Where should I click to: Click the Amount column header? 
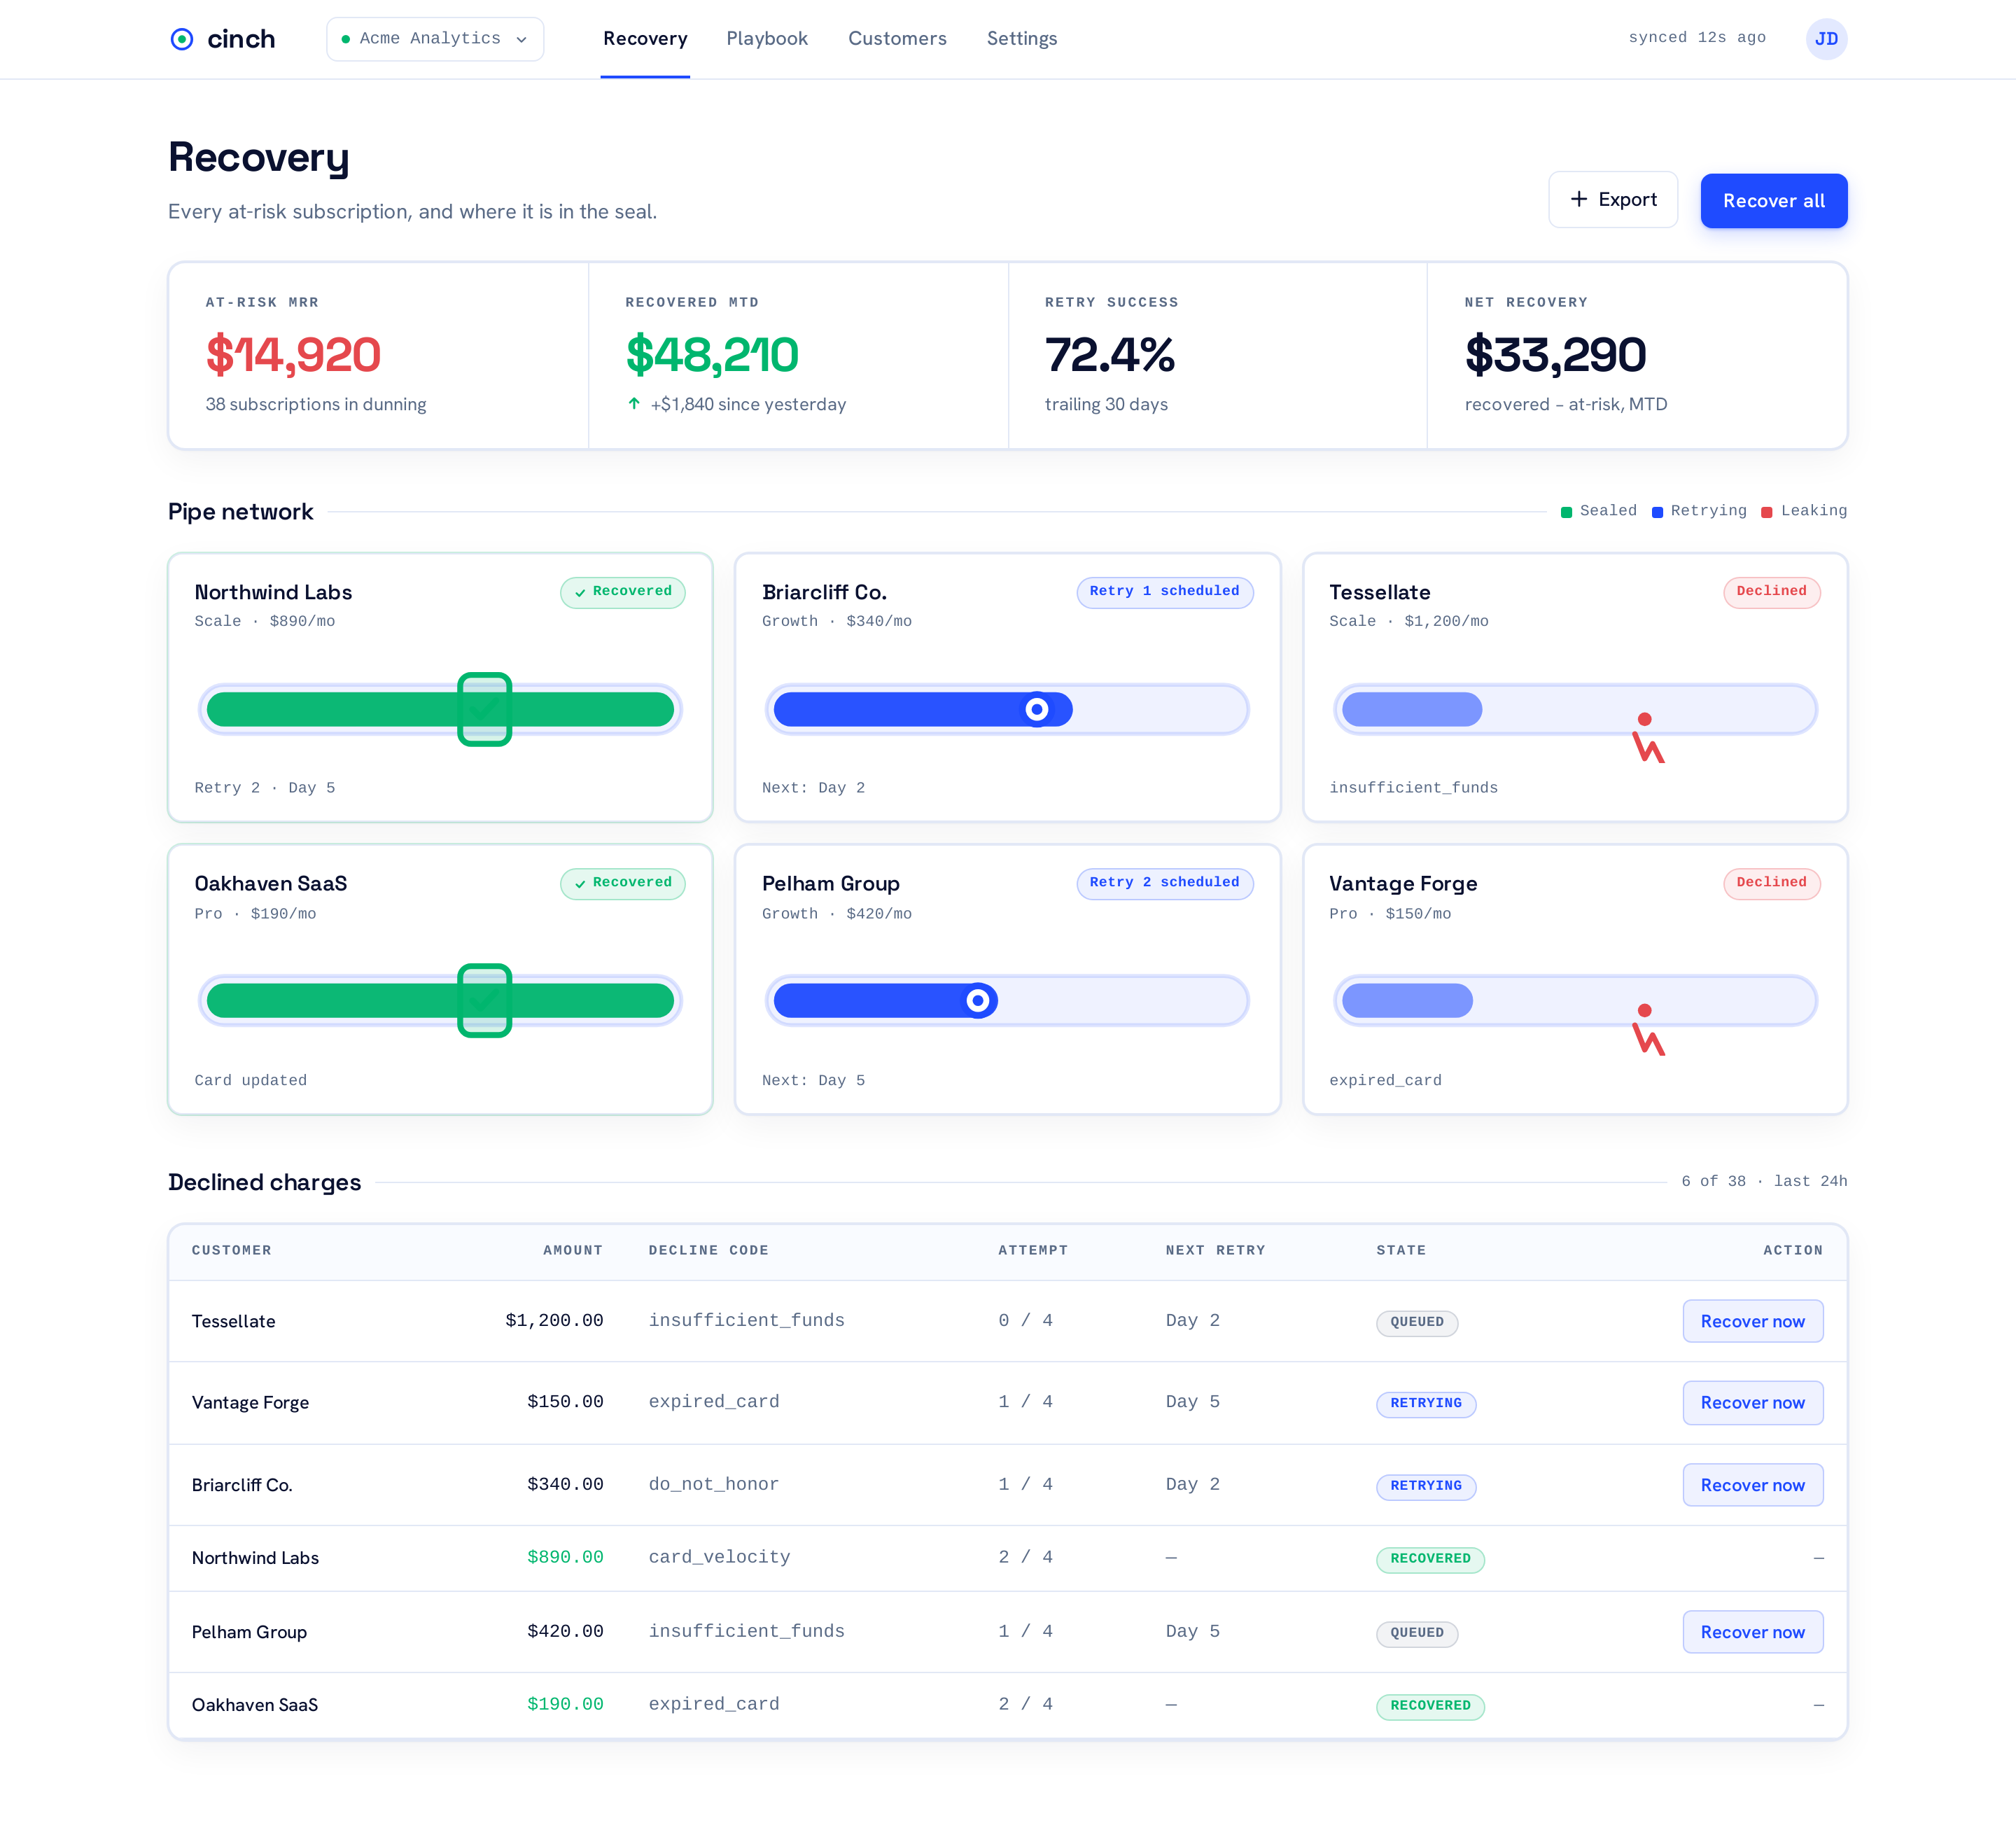[x=573, y=1250]
